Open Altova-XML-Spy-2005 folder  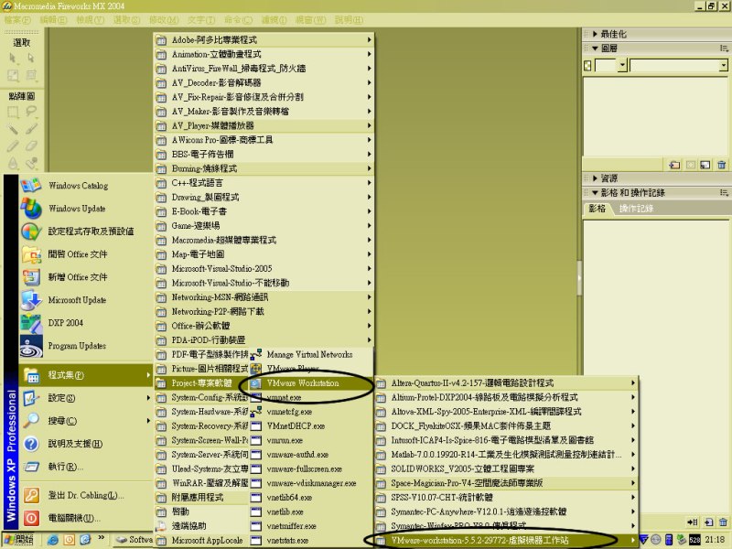coord(507,412)
